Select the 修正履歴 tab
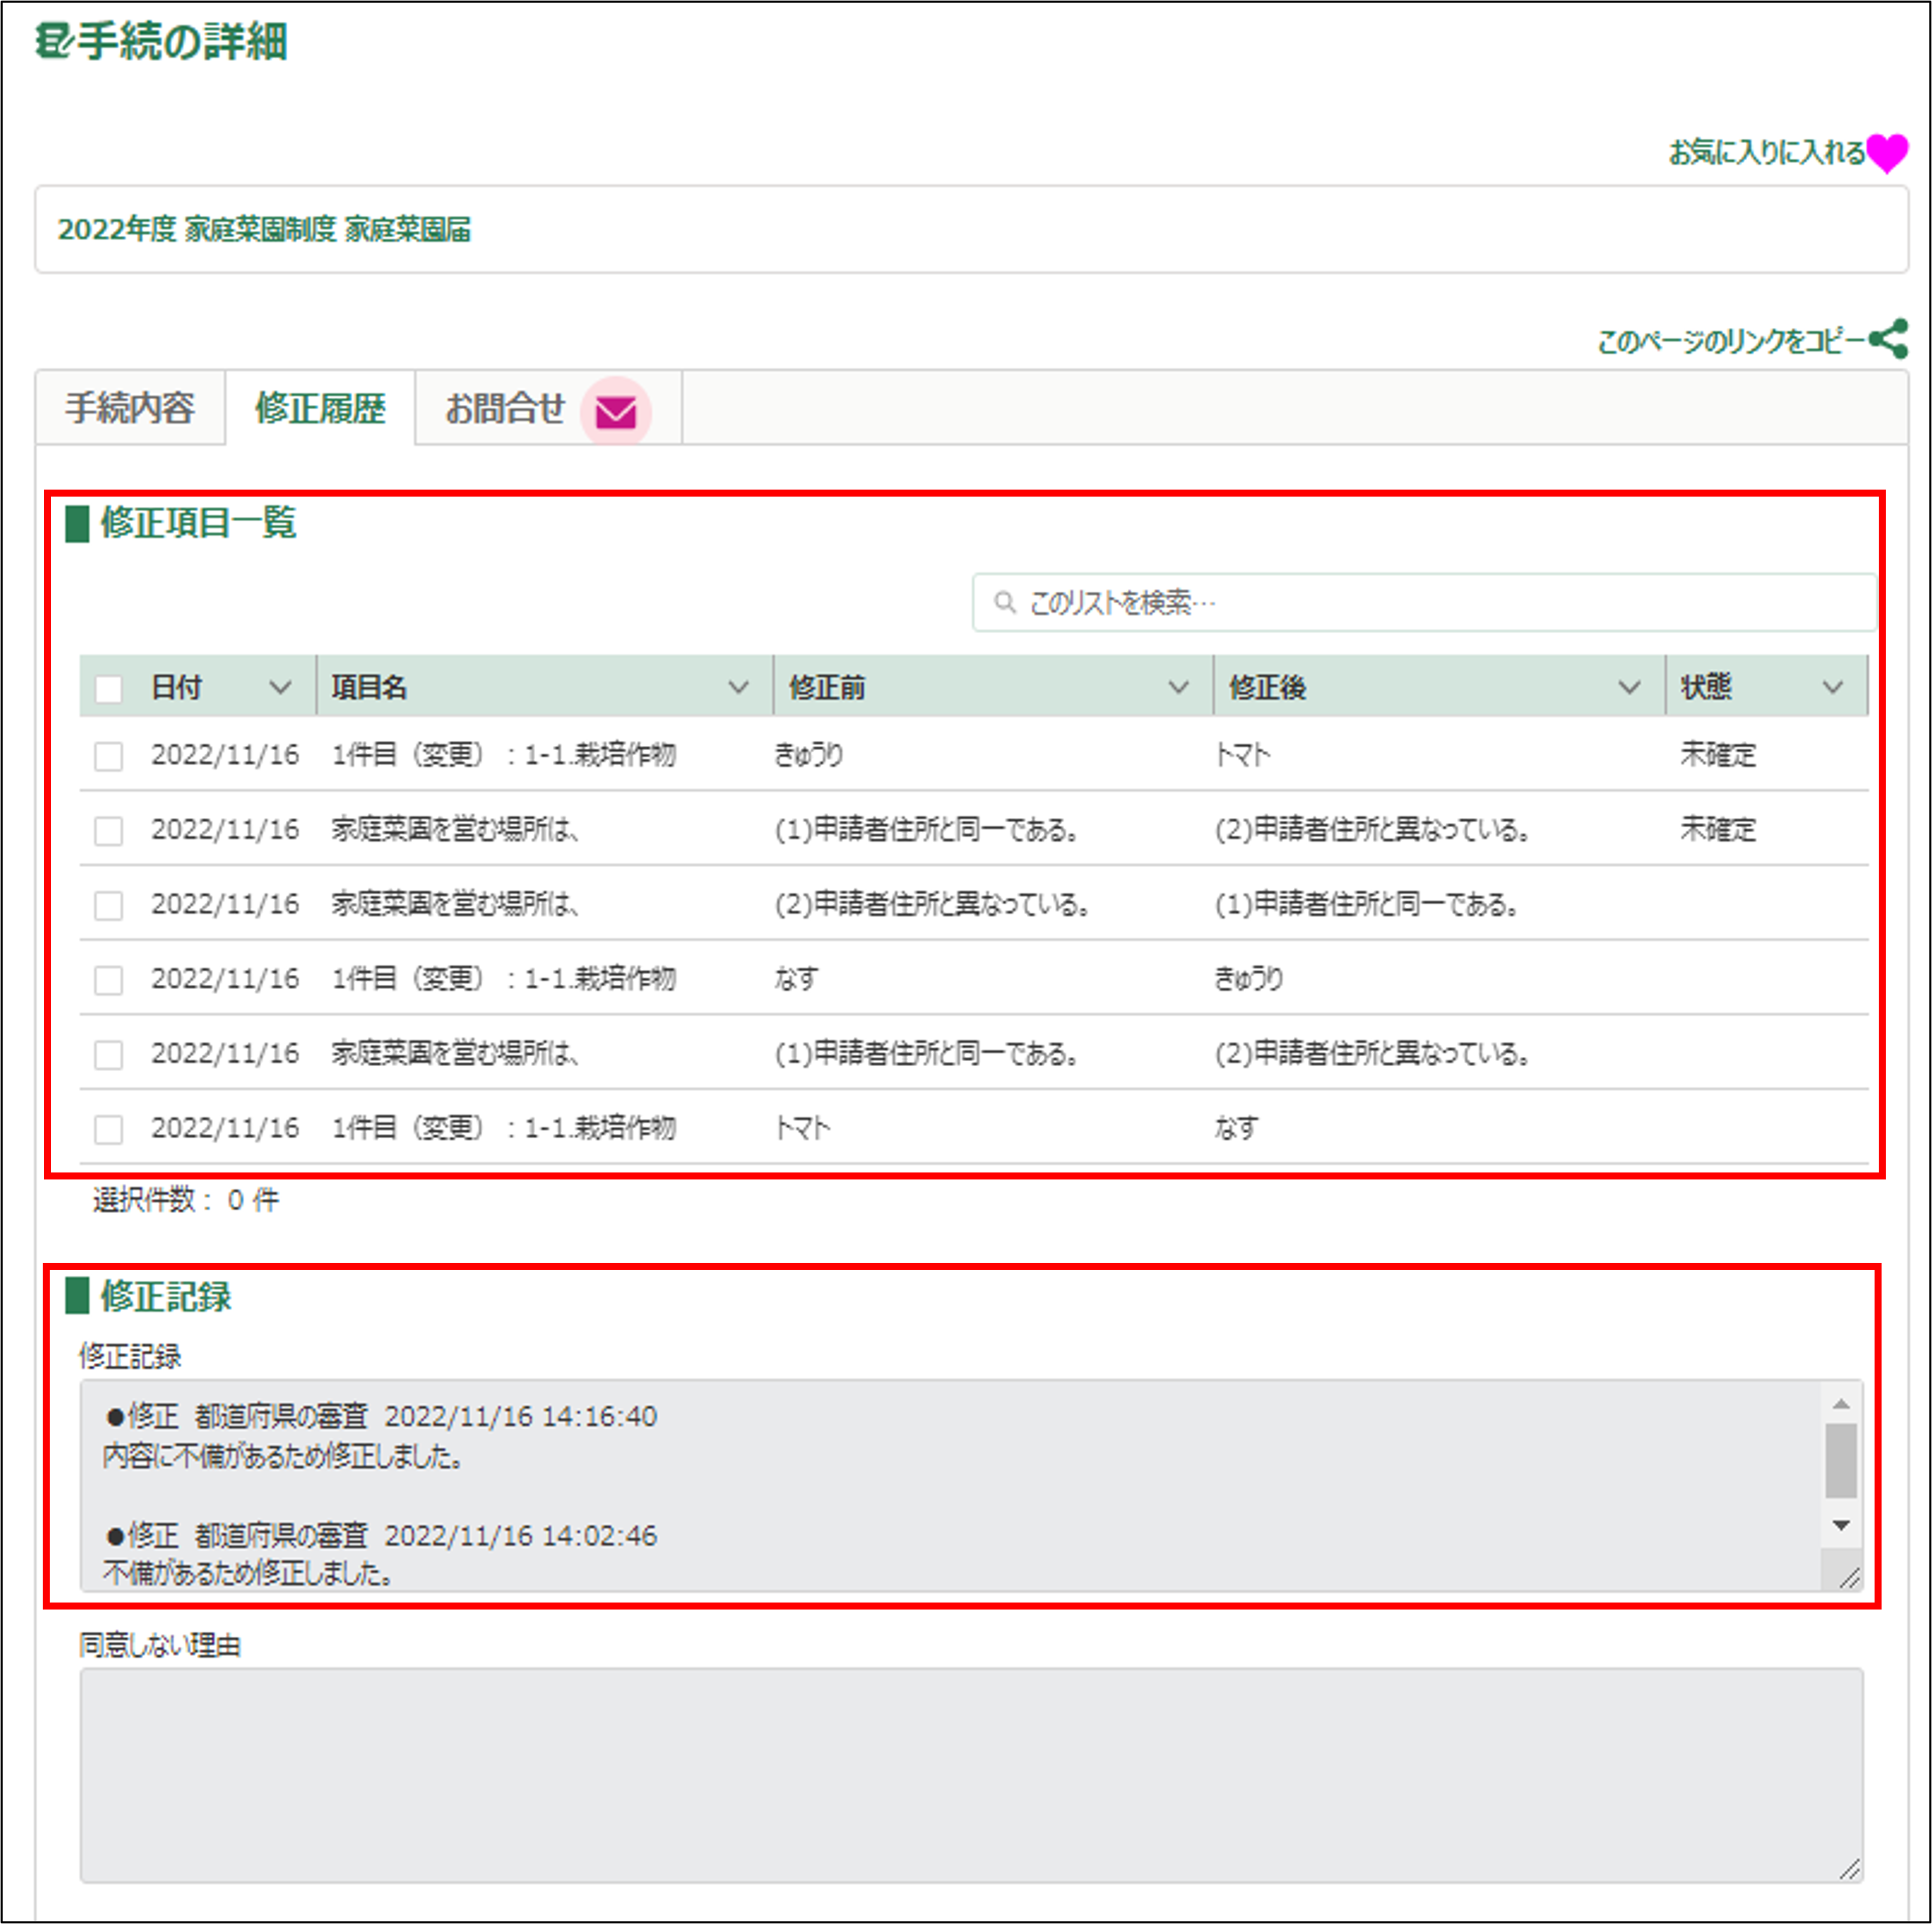This screenshot has height=1924, width=1932. tap(320, 408)
